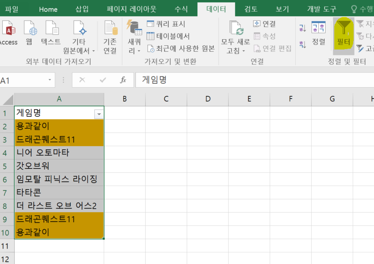Switch to the 삽입 tab
Screen dimensions: 374x264
pyautogui.click(x=82, y=9)
